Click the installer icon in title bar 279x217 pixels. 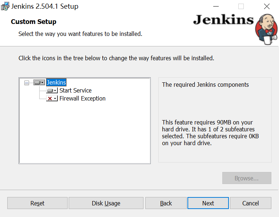pyautogui.click(x=5, y=7)
